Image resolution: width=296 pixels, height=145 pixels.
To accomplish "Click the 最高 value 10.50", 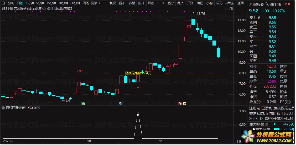I will [x=271, y=71].
